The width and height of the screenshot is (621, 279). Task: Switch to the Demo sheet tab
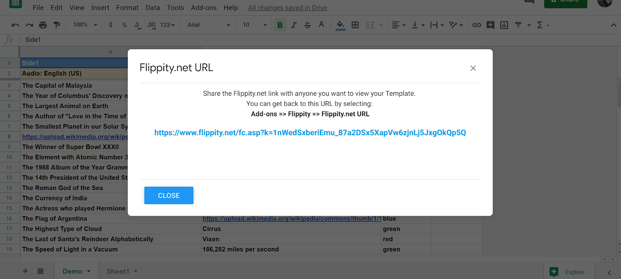pos(76,271)
